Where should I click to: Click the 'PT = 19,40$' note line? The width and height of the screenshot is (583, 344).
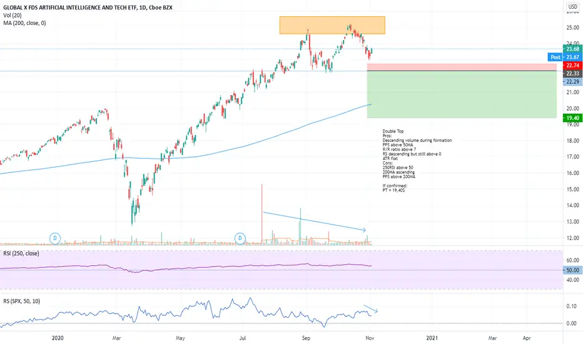click(x=393, y=190)
